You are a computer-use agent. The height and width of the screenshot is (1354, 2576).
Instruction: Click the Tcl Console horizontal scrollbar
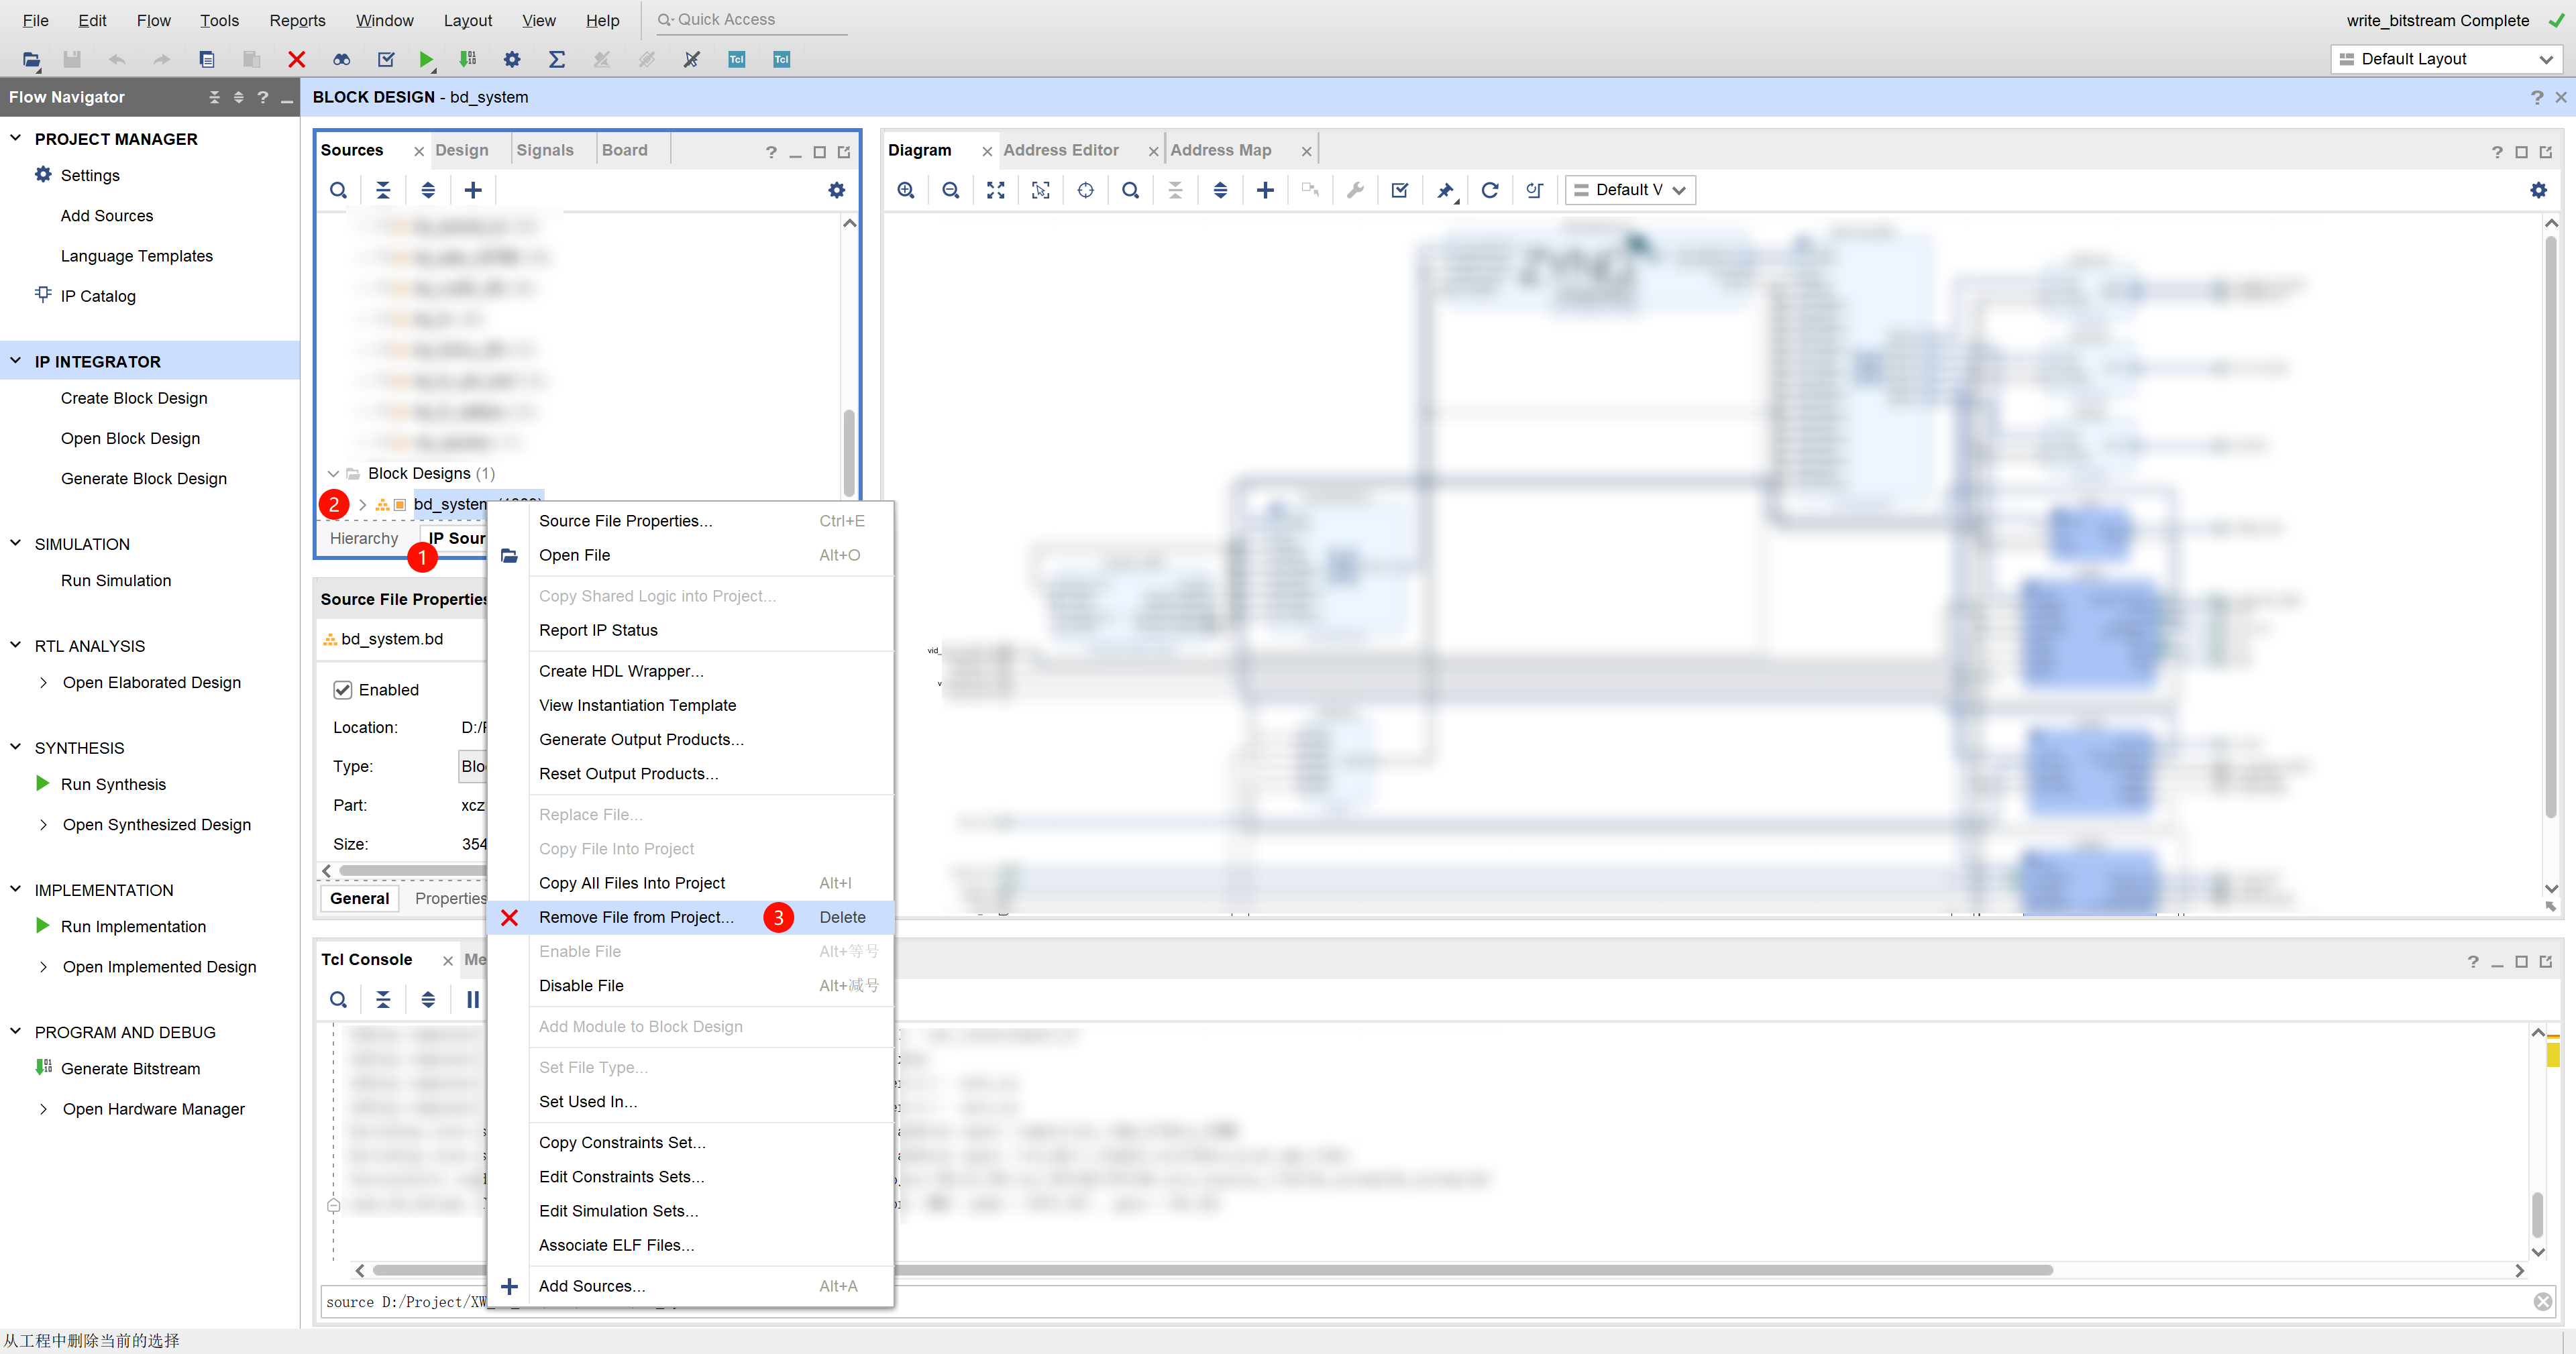[1212, 1270]
